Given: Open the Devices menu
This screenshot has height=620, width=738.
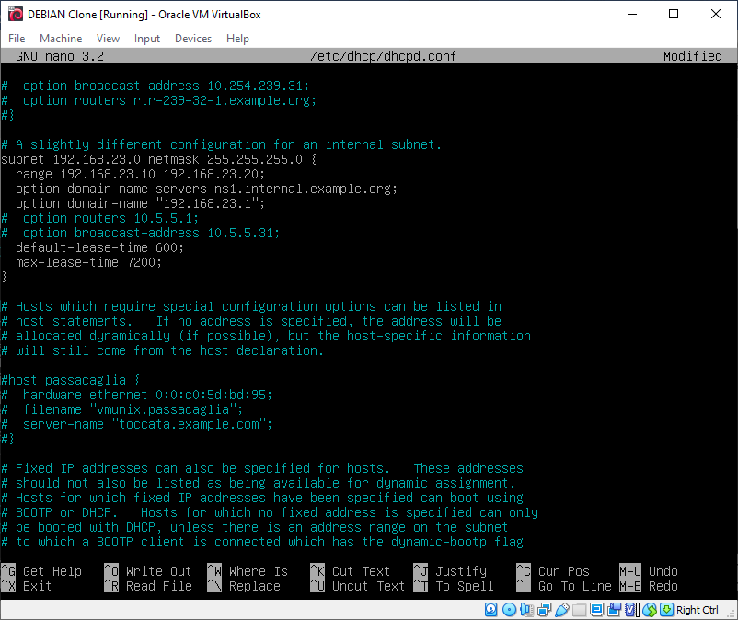Looking at the screenshot, I should (x=193, y=38).
